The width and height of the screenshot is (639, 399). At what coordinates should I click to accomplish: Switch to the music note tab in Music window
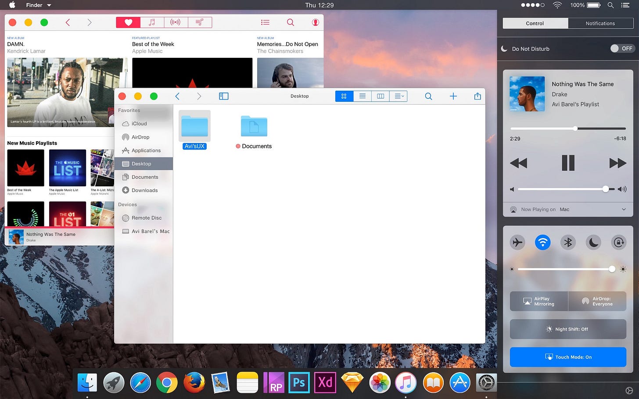152,22
